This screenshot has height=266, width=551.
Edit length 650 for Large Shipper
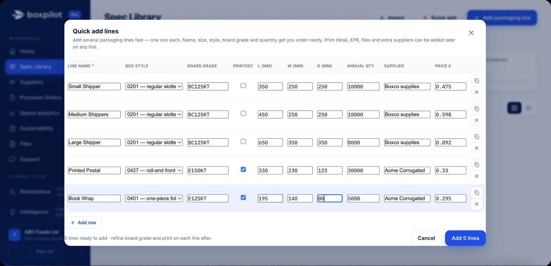point(270,142)
